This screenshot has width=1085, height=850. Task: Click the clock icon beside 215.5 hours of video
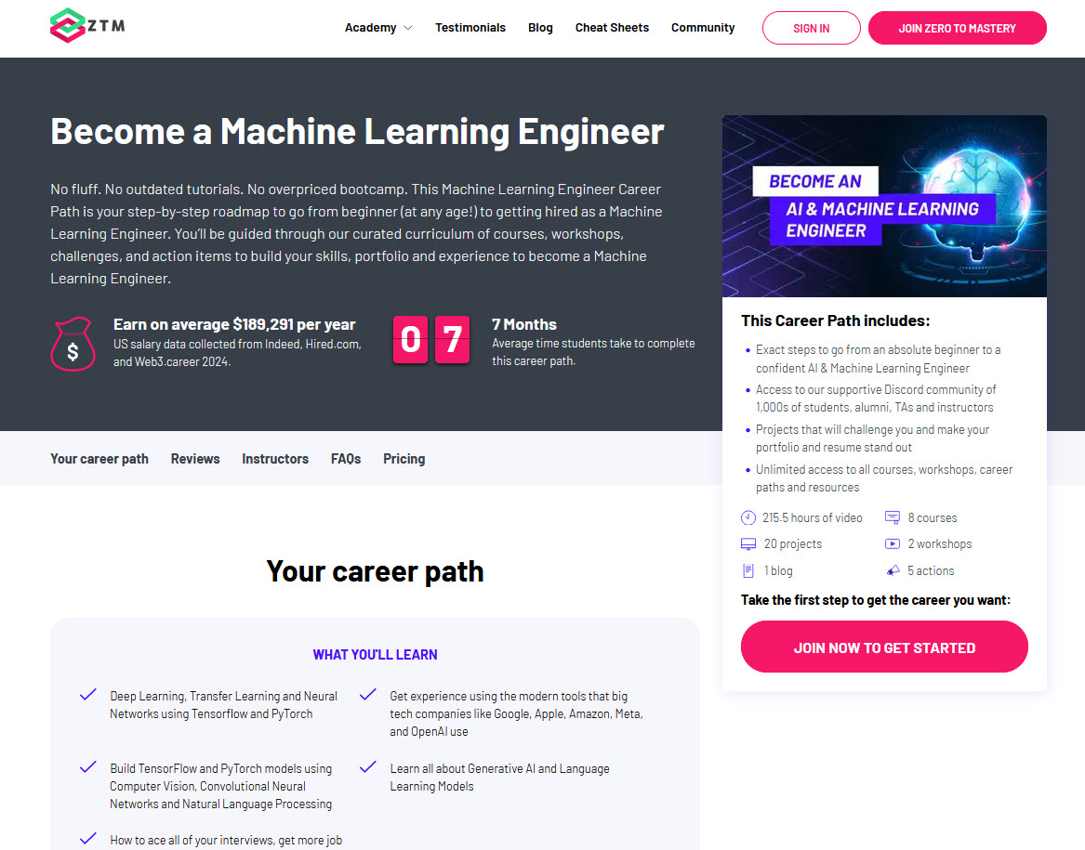click(748, 517)
